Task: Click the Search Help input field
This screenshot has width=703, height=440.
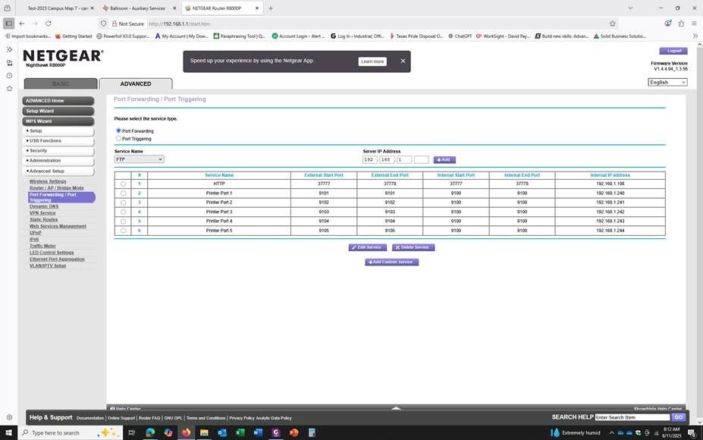Action: pyautogui.click(x=632, y=417)
